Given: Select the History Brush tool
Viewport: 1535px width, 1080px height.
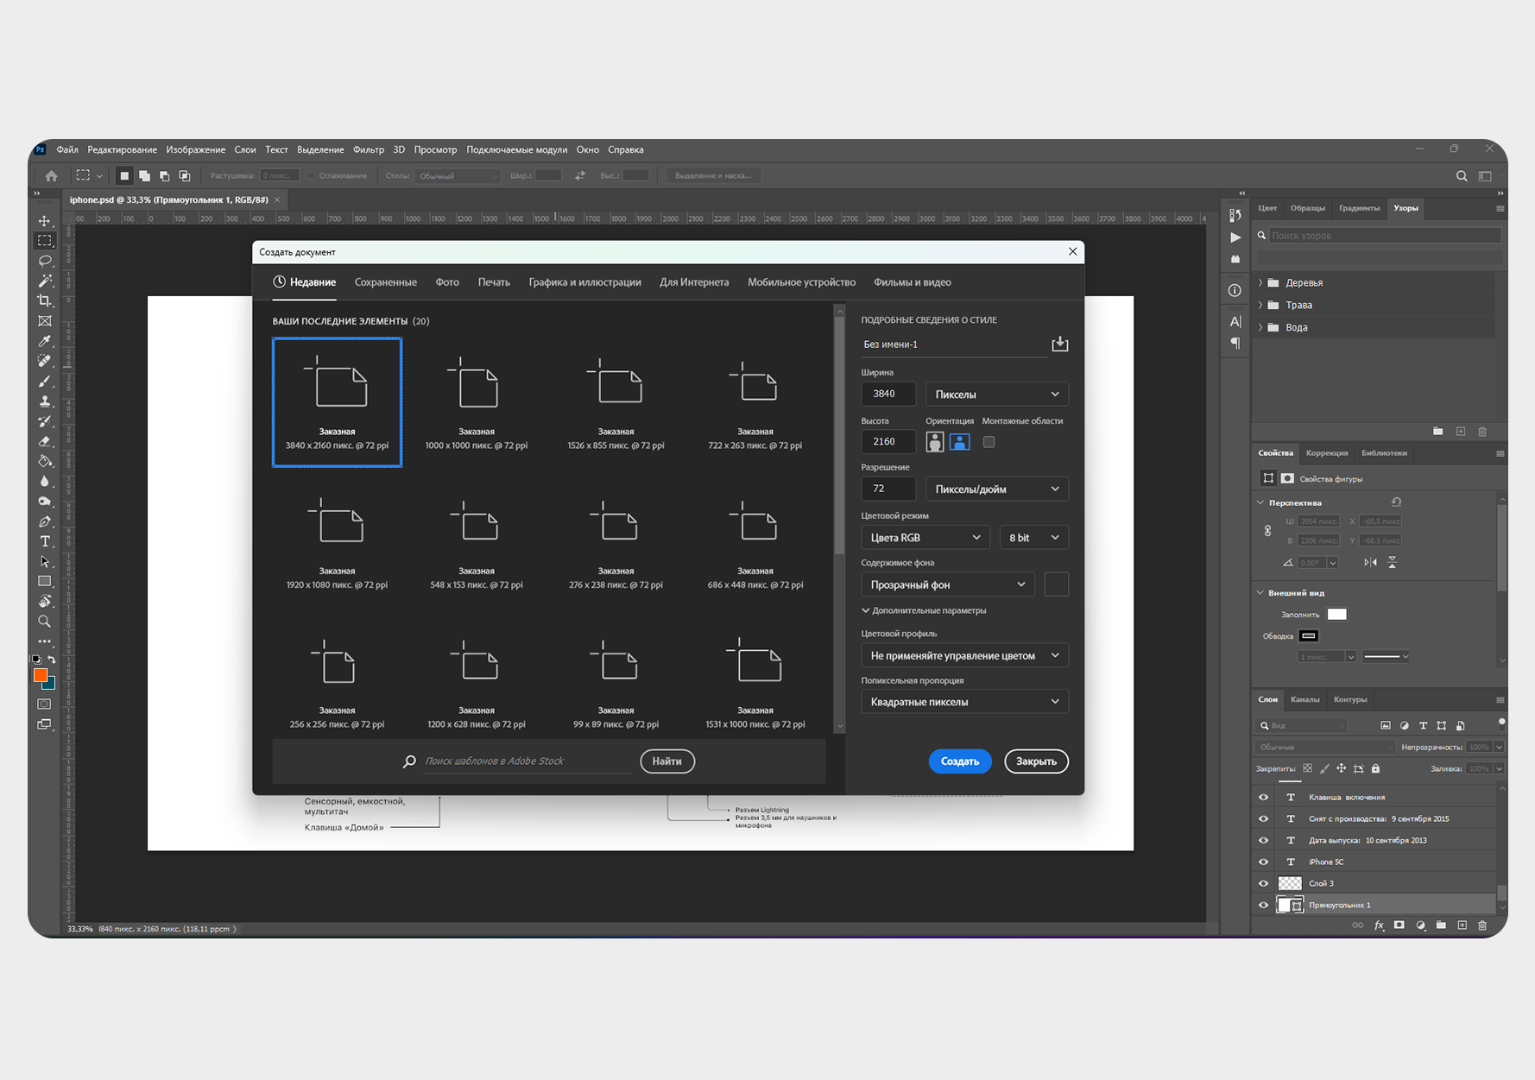Looking at the screenshot, I should tap(45, 421).
